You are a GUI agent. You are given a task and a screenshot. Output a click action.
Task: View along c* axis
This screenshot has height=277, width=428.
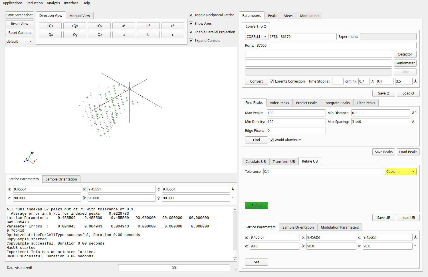[x=173, y=26]
